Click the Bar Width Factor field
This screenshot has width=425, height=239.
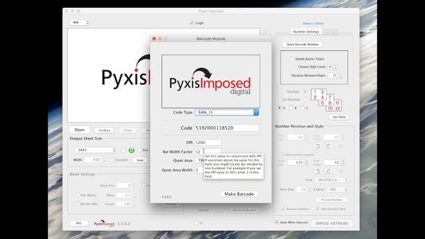pos(208,151)
